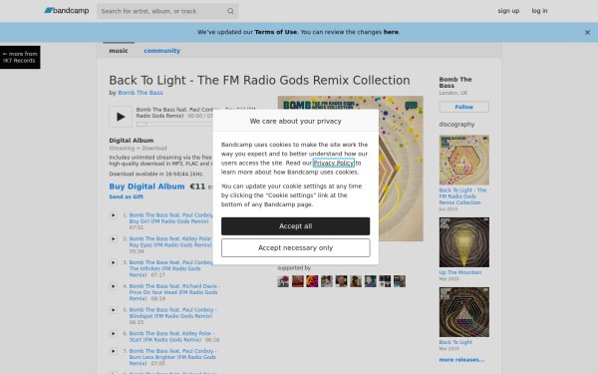Open the third supporter avatar
Viewport: 598px width, 374px height.
pos(312,281)
